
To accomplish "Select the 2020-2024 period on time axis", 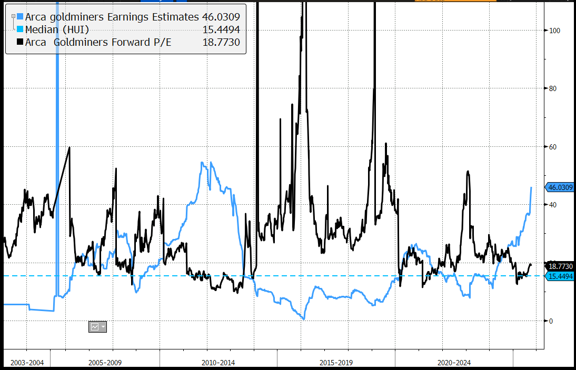I will click(453, 363).
